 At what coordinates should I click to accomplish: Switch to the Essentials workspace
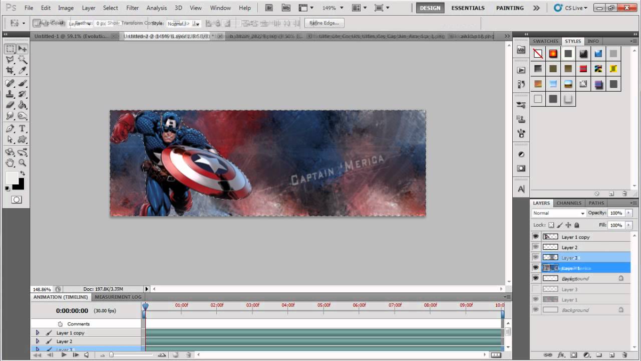pos(468,8)
